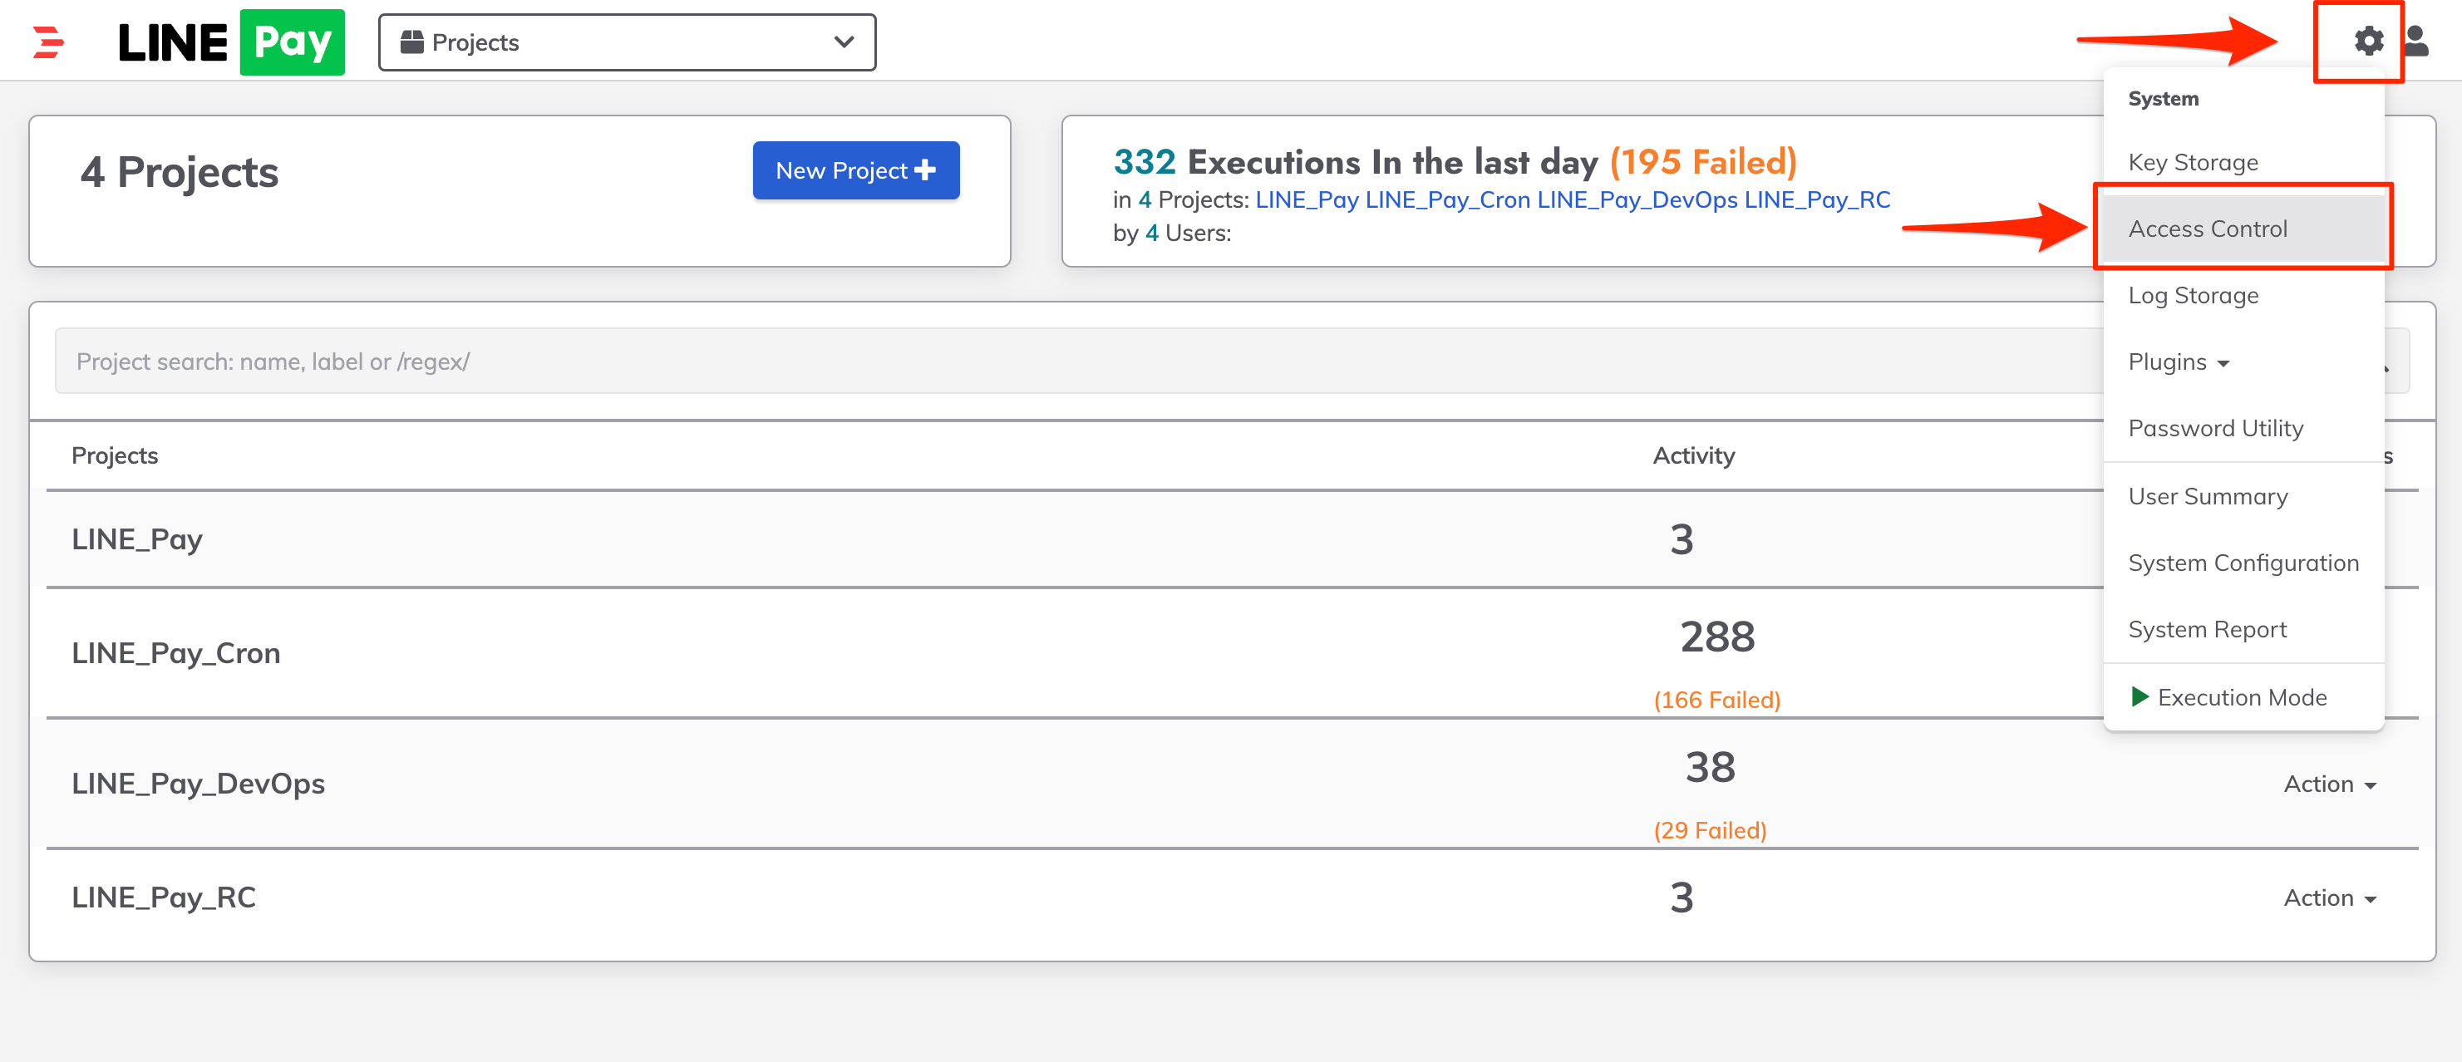The height and width of the screenshot is (1062, 2462).
Task: Expand Action dropdown for LINE_Pay_RC
Action: click(2329, 897)
